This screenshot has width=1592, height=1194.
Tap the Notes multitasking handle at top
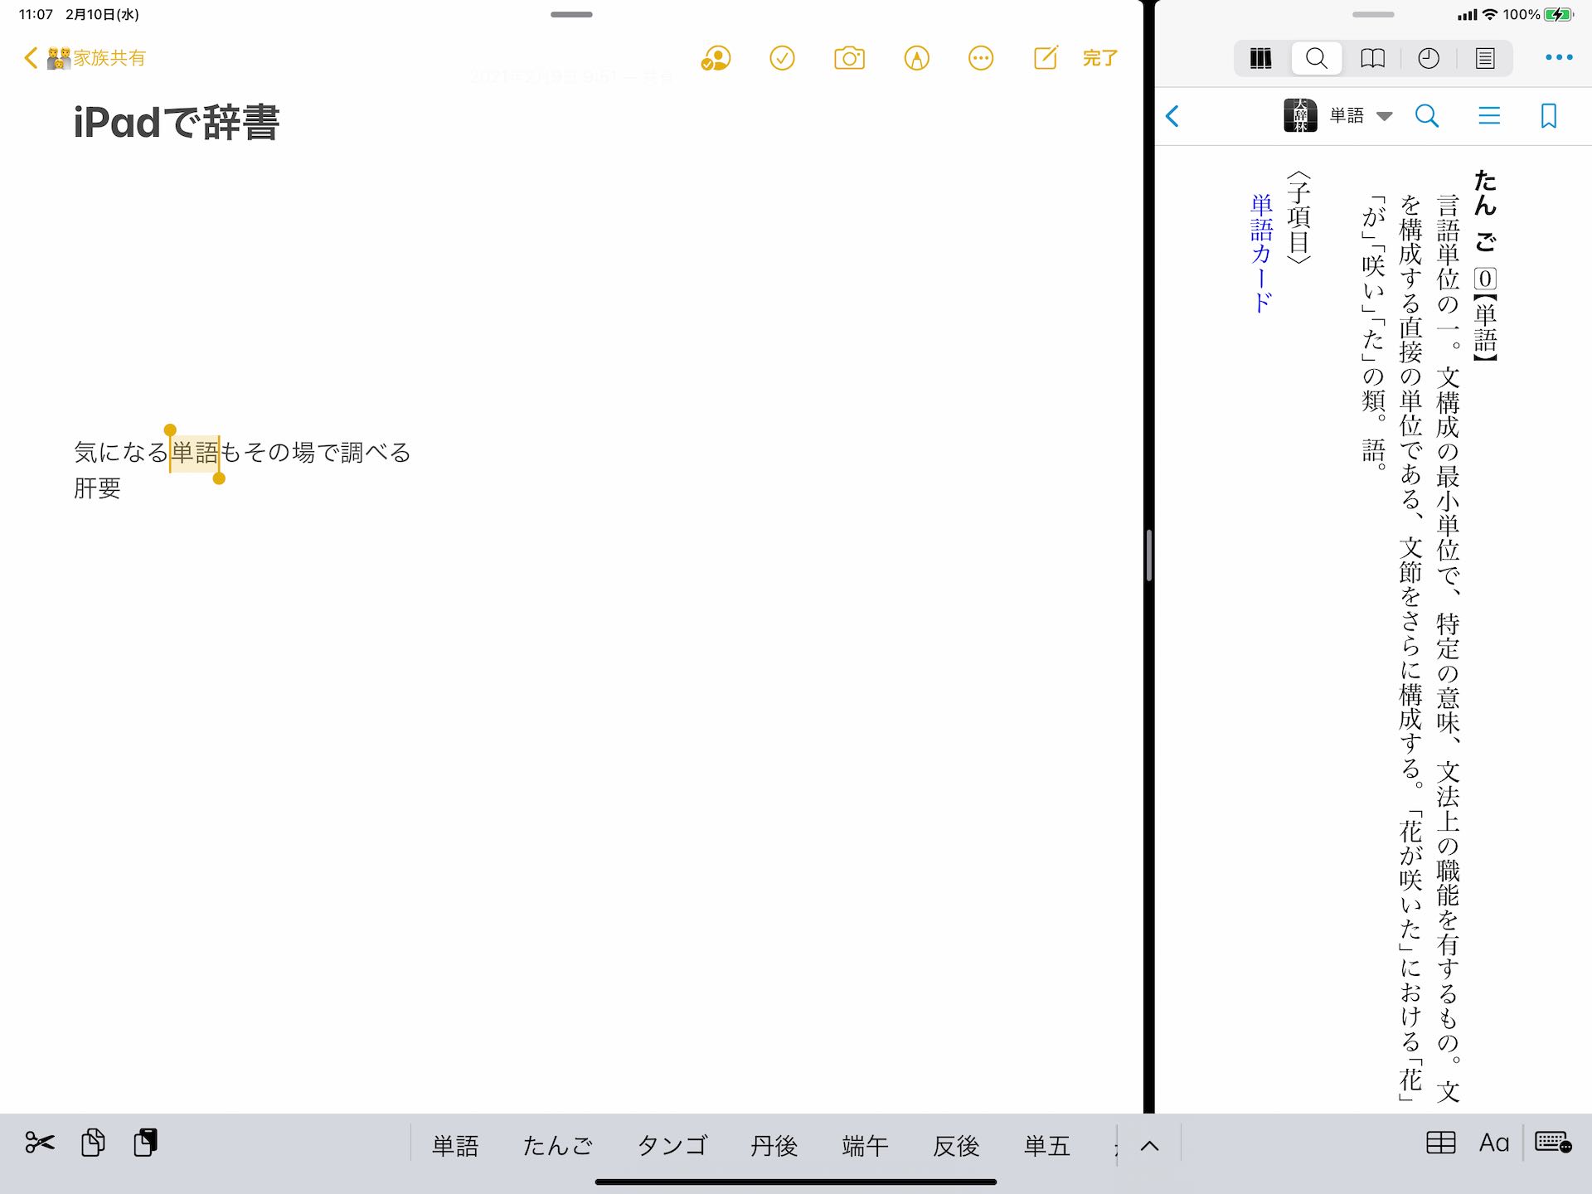(x=571, y=14)
